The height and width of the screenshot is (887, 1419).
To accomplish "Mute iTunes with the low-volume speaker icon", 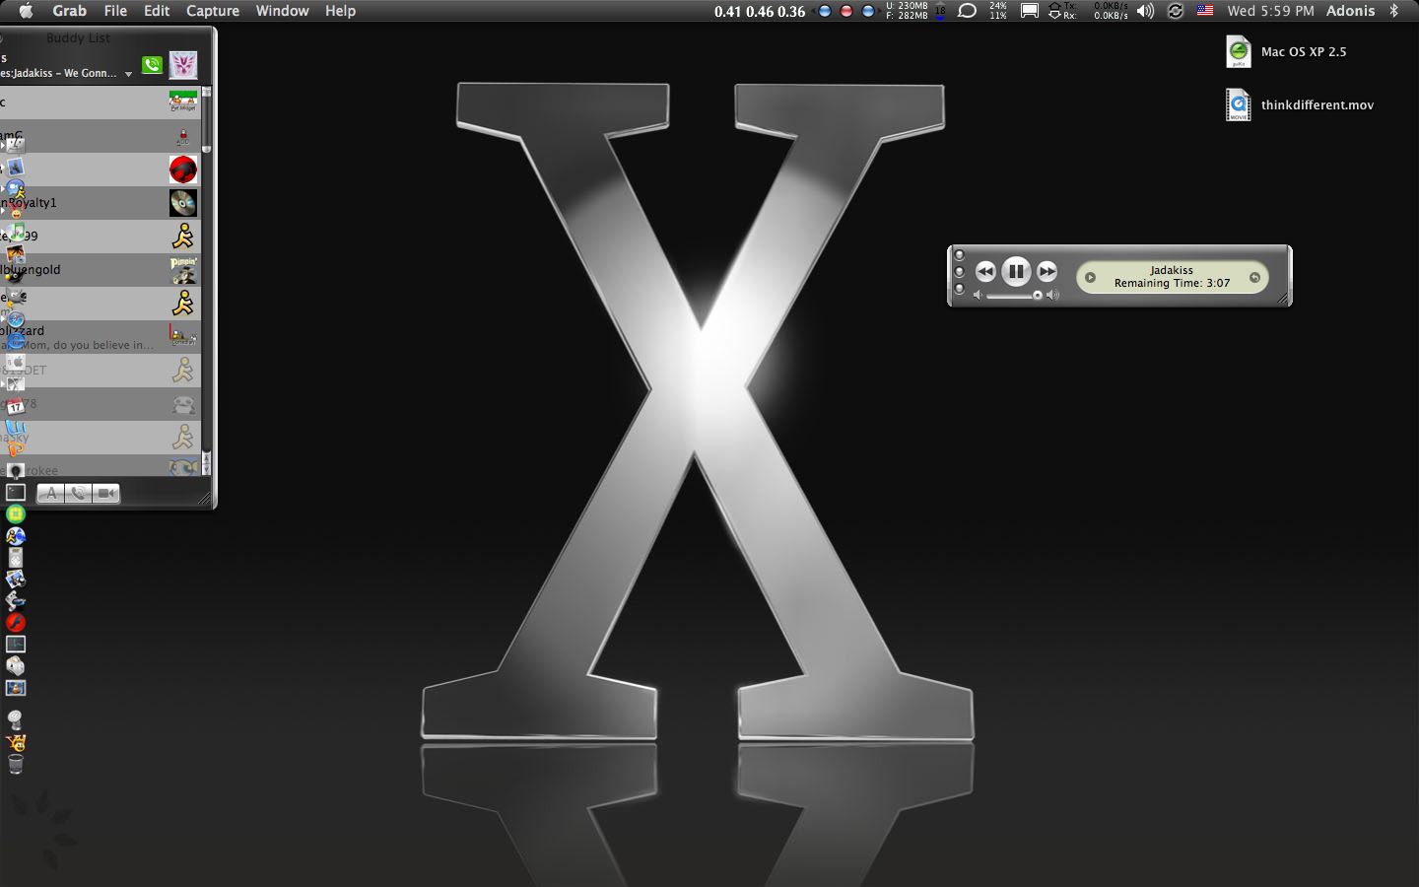I will (x=978, y=295).
